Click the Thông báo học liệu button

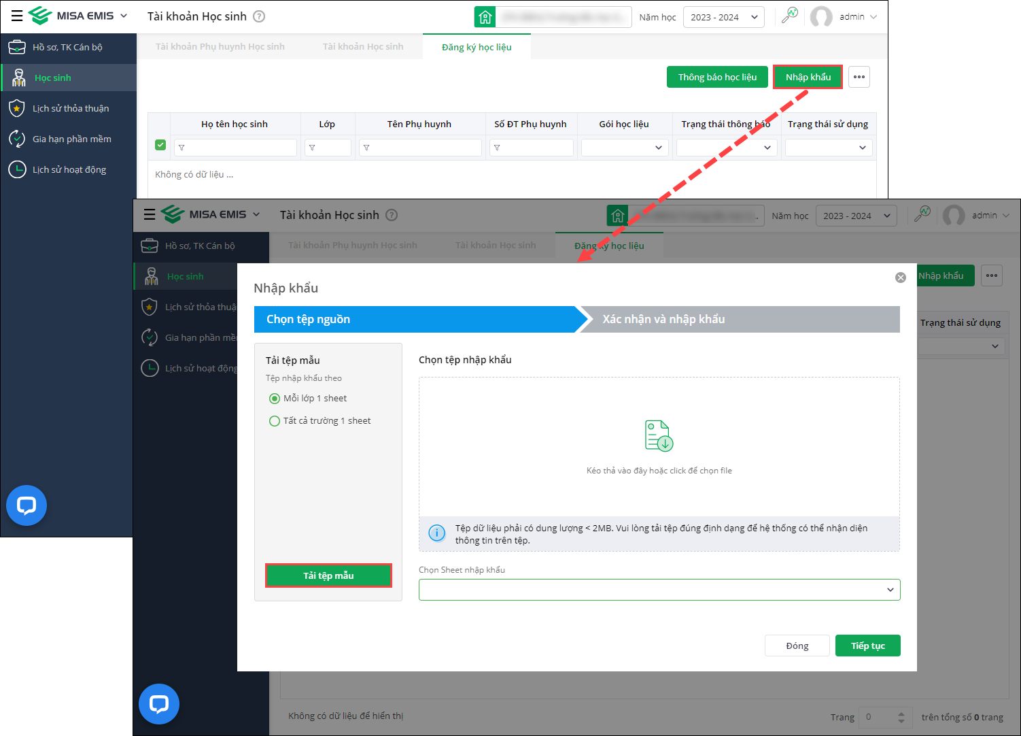click(x=717, y=77)
